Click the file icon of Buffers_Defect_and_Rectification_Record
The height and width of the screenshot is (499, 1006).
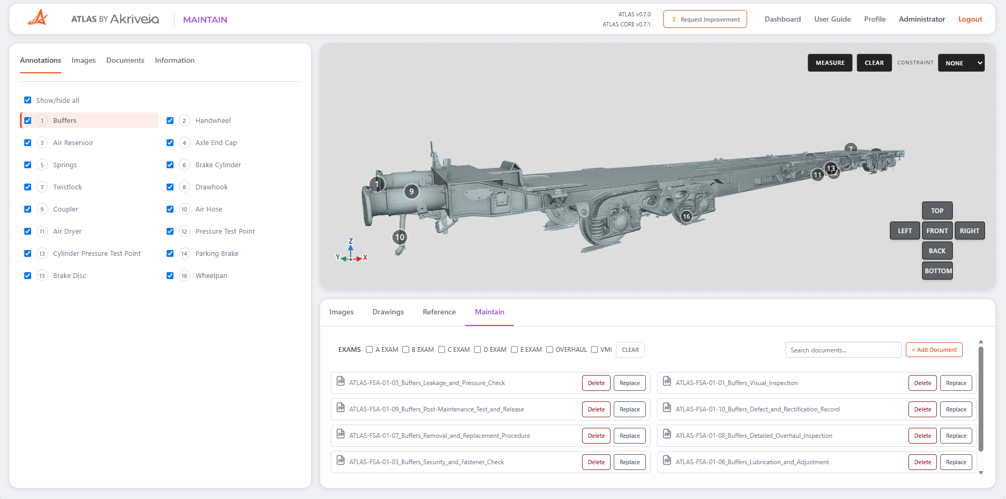click(668, 408)
